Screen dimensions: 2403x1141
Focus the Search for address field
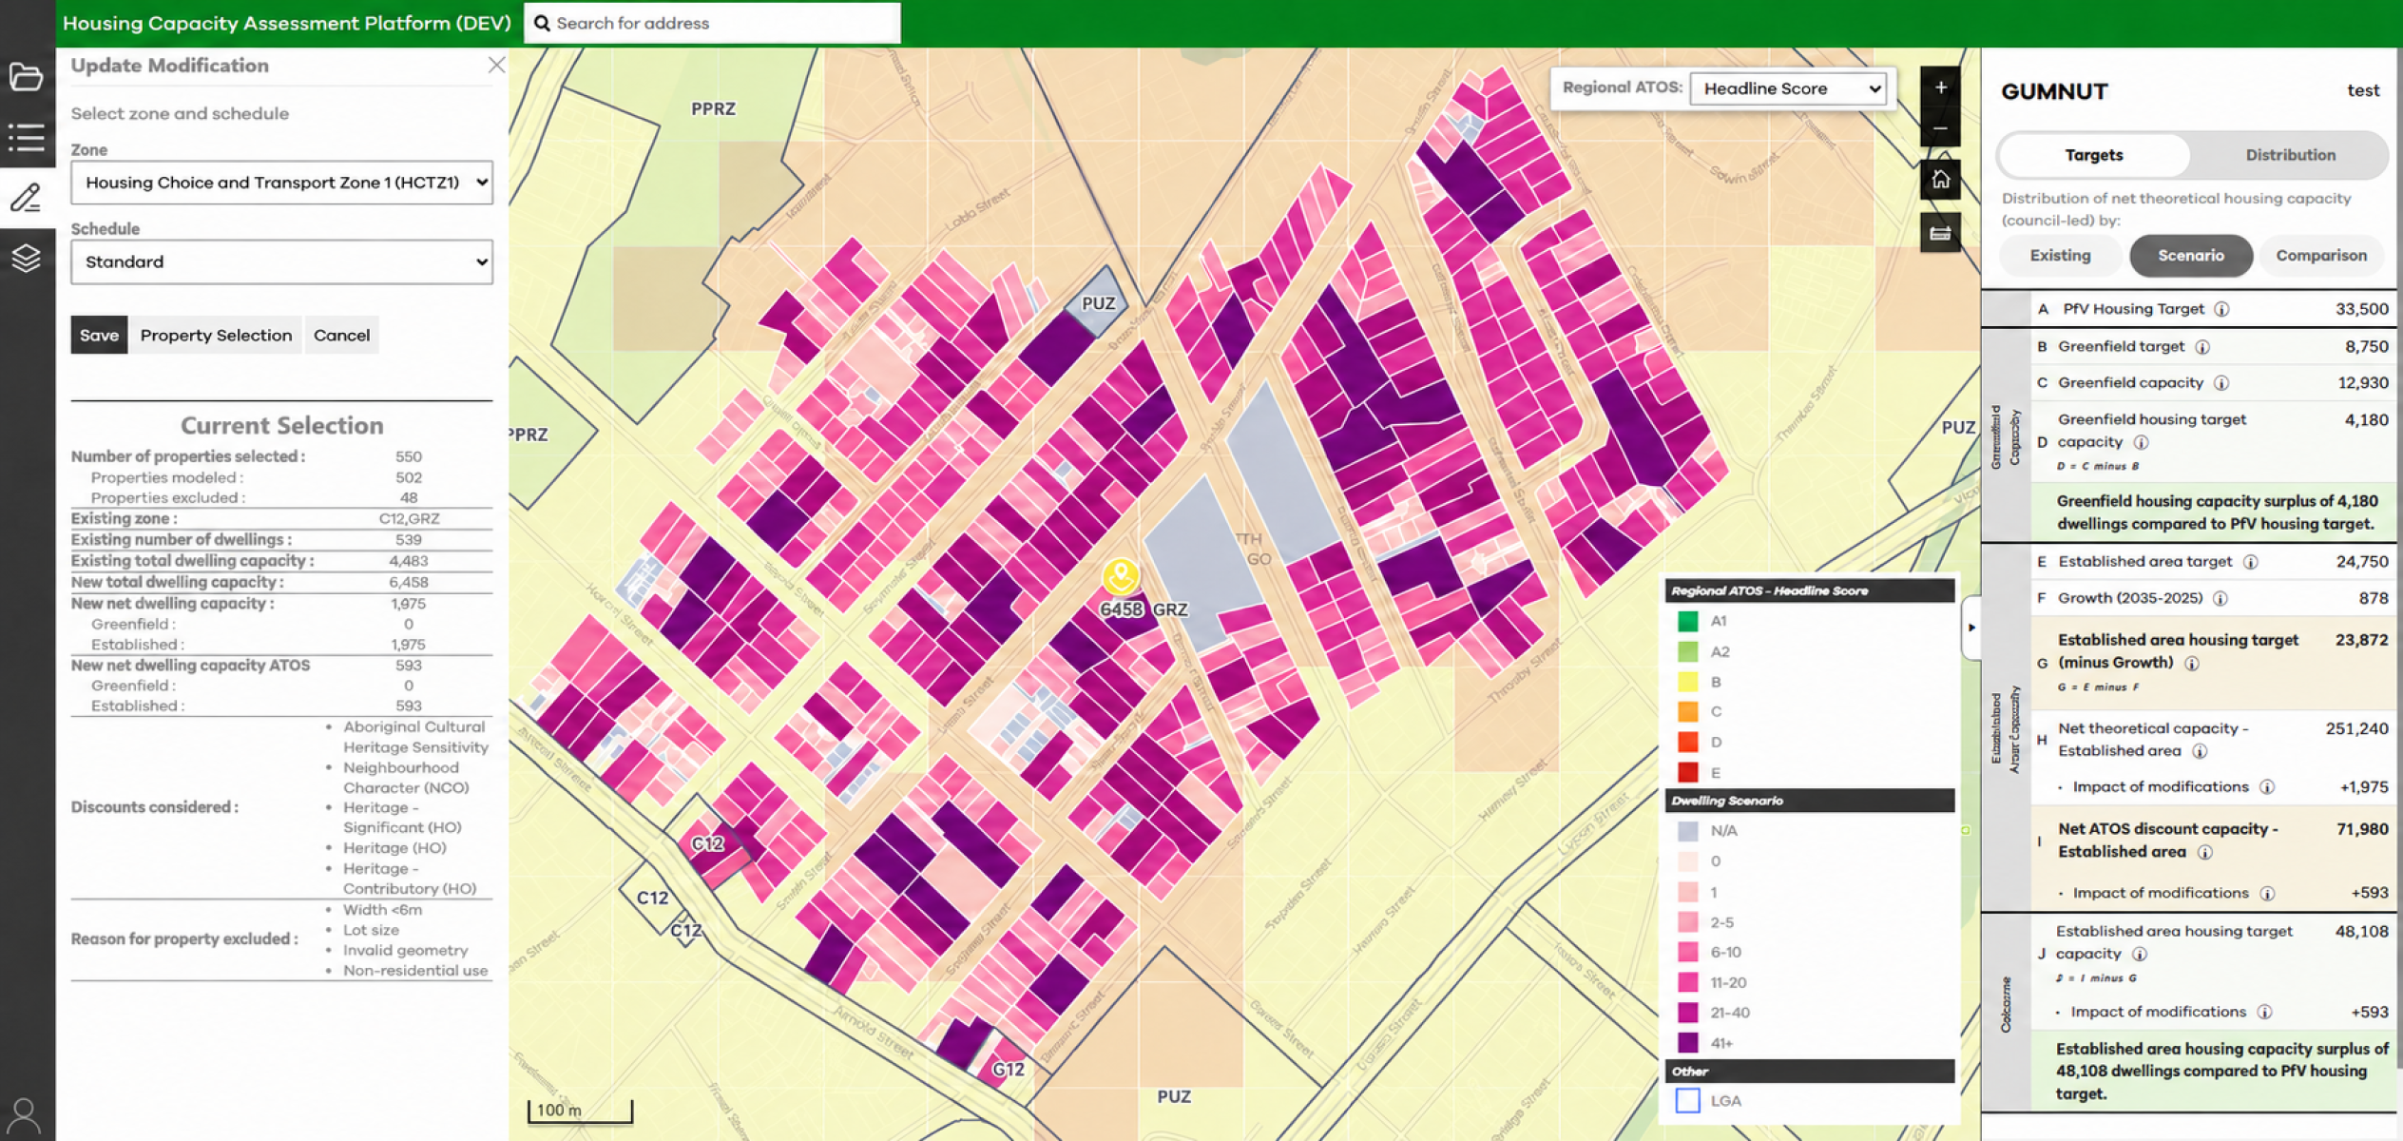(712, 23)
